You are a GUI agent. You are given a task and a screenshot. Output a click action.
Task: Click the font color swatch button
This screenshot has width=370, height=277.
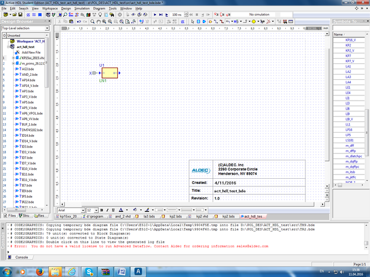(x=120, y=210)
